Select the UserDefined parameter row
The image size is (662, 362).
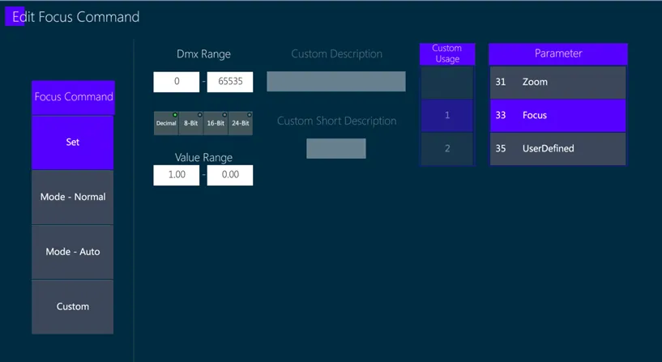(x=557, y=148)
